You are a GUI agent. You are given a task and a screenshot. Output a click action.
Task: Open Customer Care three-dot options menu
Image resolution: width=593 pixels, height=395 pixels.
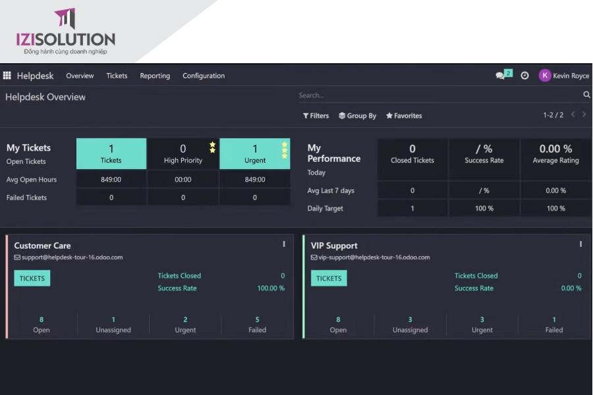coord(284,244)
